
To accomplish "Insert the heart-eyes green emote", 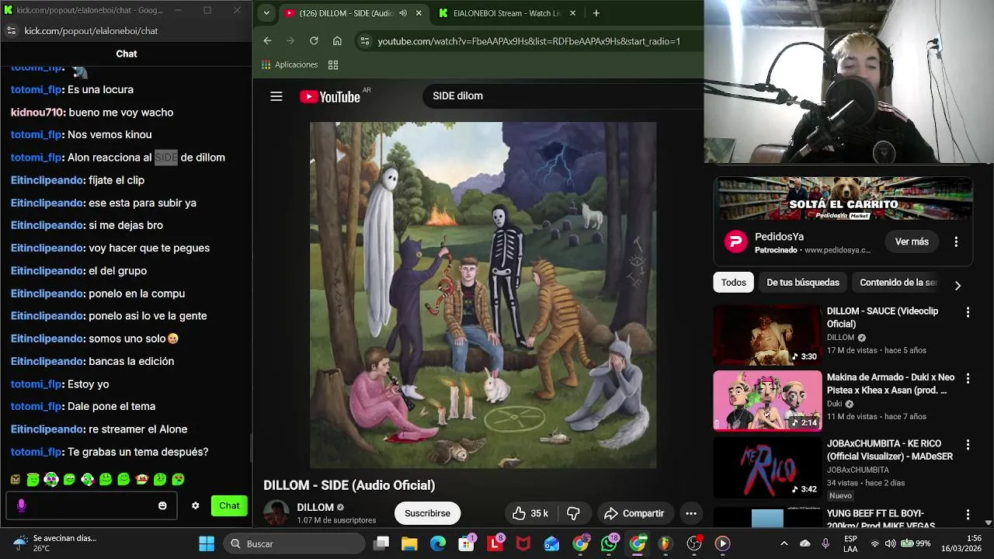I will point(178,479).
